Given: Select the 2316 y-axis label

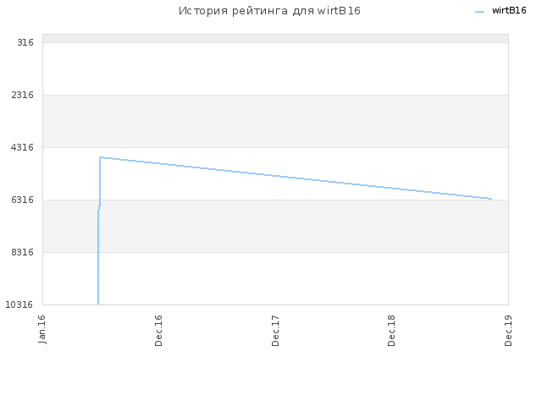Looking at the screenshot, I should (x=23, y=95).
